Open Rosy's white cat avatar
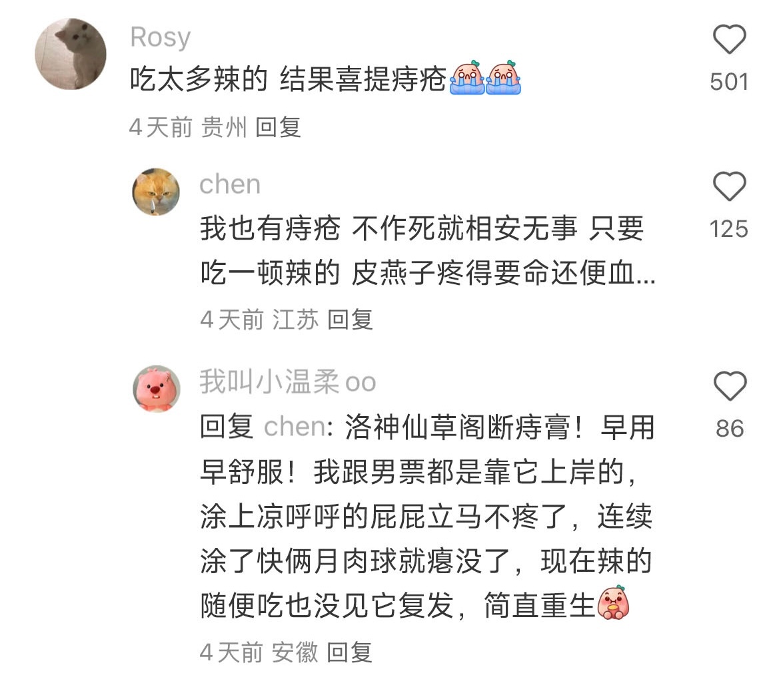This screenshot has height=689, width=779. pos(71,54)
